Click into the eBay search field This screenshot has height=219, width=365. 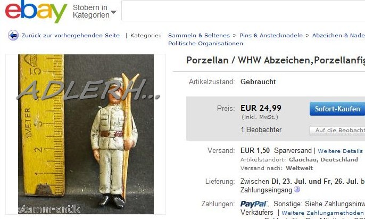pos(243,11)
